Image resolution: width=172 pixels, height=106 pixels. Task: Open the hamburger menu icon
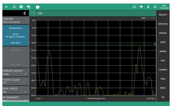pyautogui.click(x=6, y=7)
